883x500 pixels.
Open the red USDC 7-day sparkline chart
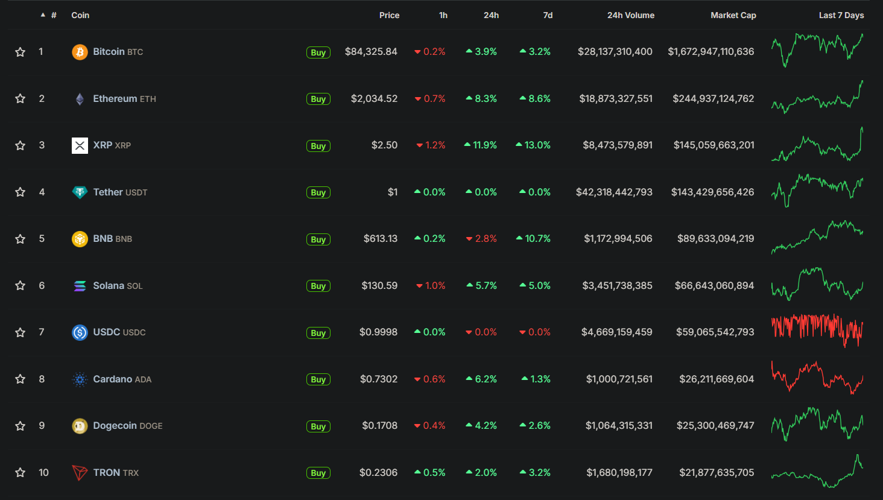click(x=817, y=331)
